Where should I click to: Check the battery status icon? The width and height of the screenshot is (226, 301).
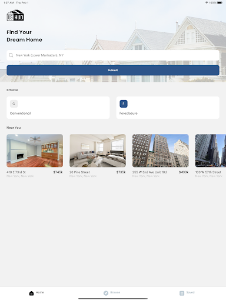click(x=220, y=2)
